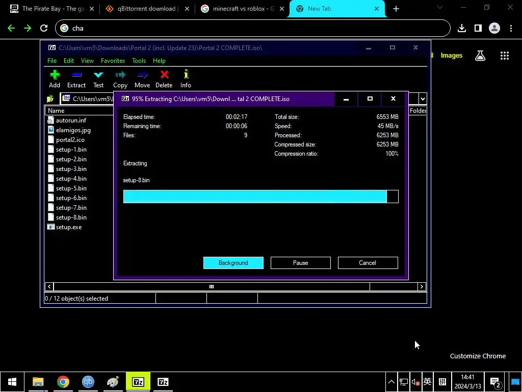Click the Delete toolbar icon in 7-Zip
This screenshot has width=522, height=392.
click(x=164, y=79)
